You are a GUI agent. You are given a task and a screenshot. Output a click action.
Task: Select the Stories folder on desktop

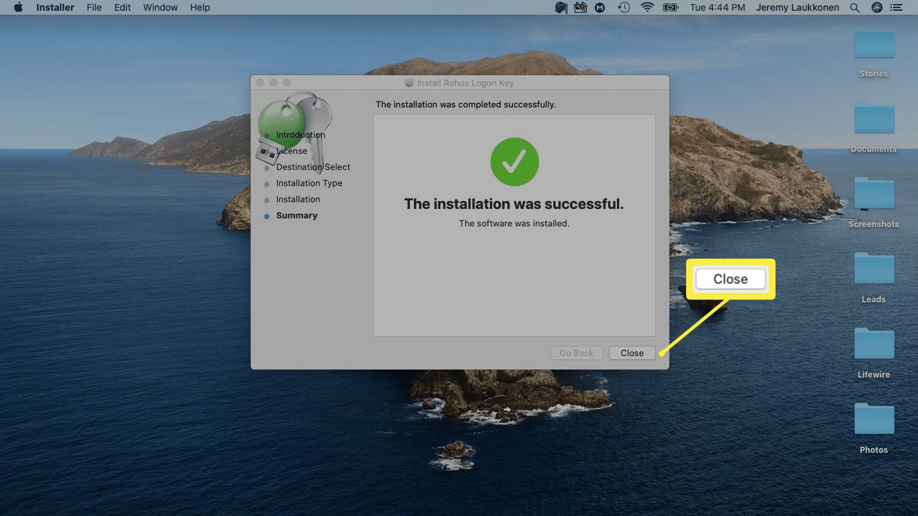(874, 52)
